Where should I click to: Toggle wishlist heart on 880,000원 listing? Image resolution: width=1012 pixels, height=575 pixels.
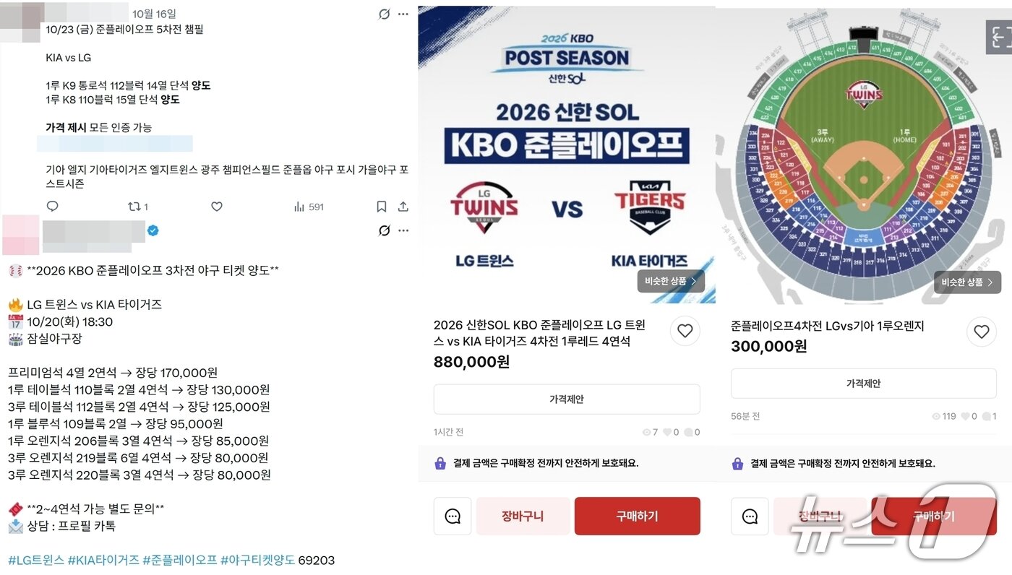click(685, 331)
